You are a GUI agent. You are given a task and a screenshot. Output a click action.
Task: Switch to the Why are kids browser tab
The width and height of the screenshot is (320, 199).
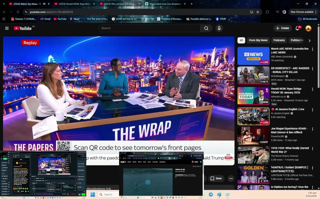(x=120, y=4)
